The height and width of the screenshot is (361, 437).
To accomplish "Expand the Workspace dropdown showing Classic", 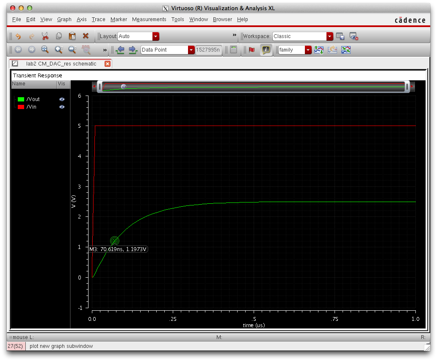I will [329, 36].
